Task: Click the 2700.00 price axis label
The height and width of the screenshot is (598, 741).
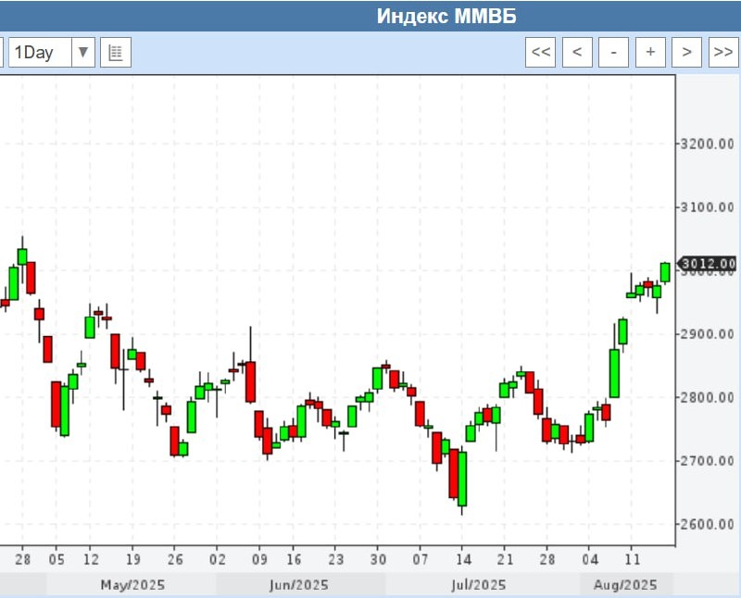Action: pyautogui.click(x=707, y=461)
